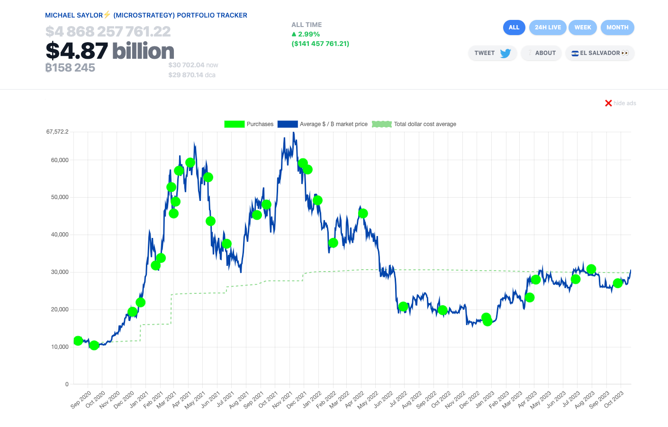Click the first purchase dot in Sep 2020
This screenshot has width=668, height=427.
[78, 341]
